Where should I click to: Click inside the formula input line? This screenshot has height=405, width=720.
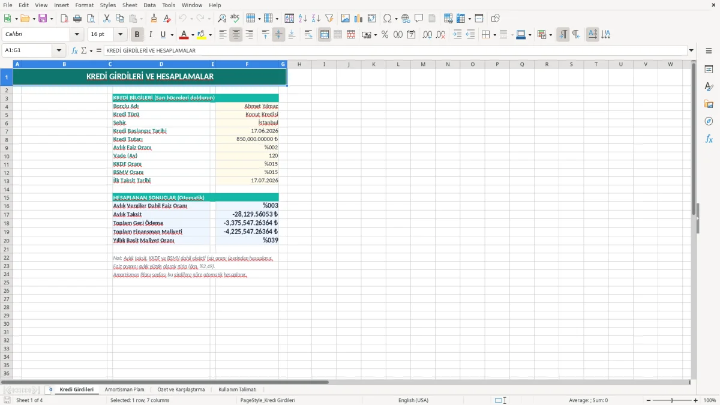tap(395, 51)
